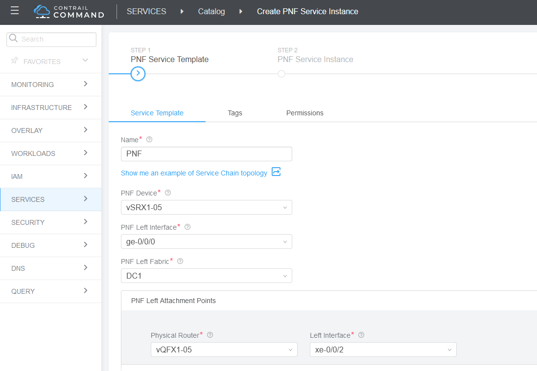Click the help icon next to Name
This screenshot has width=537, height=371.
point(149,139)
